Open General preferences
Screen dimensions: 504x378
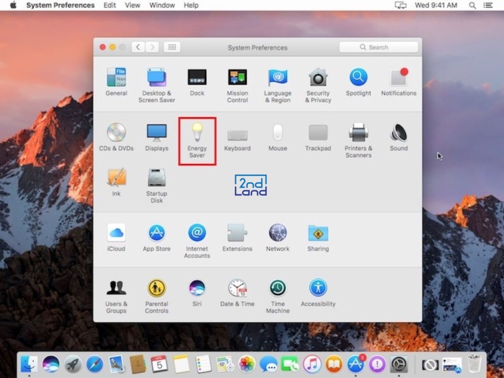point(116,82)
